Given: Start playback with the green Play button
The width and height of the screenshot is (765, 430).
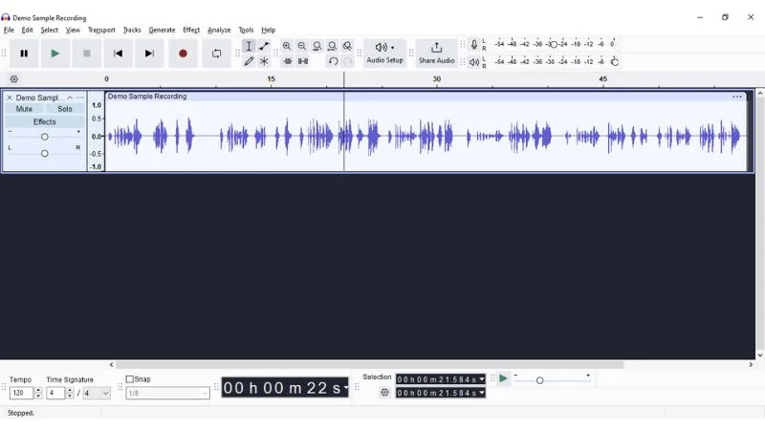Looking at the screenshot, I should click(55, 54).
